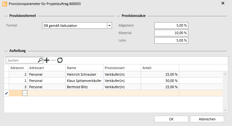The height and width of the screenshot is (126, 232).
Task: Click the plus icon to add a row
Action: (47, 60)
